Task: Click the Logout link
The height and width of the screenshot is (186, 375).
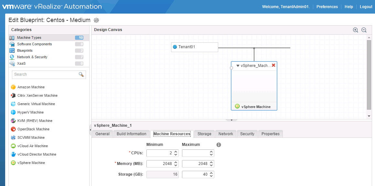Action: point(366,7)
